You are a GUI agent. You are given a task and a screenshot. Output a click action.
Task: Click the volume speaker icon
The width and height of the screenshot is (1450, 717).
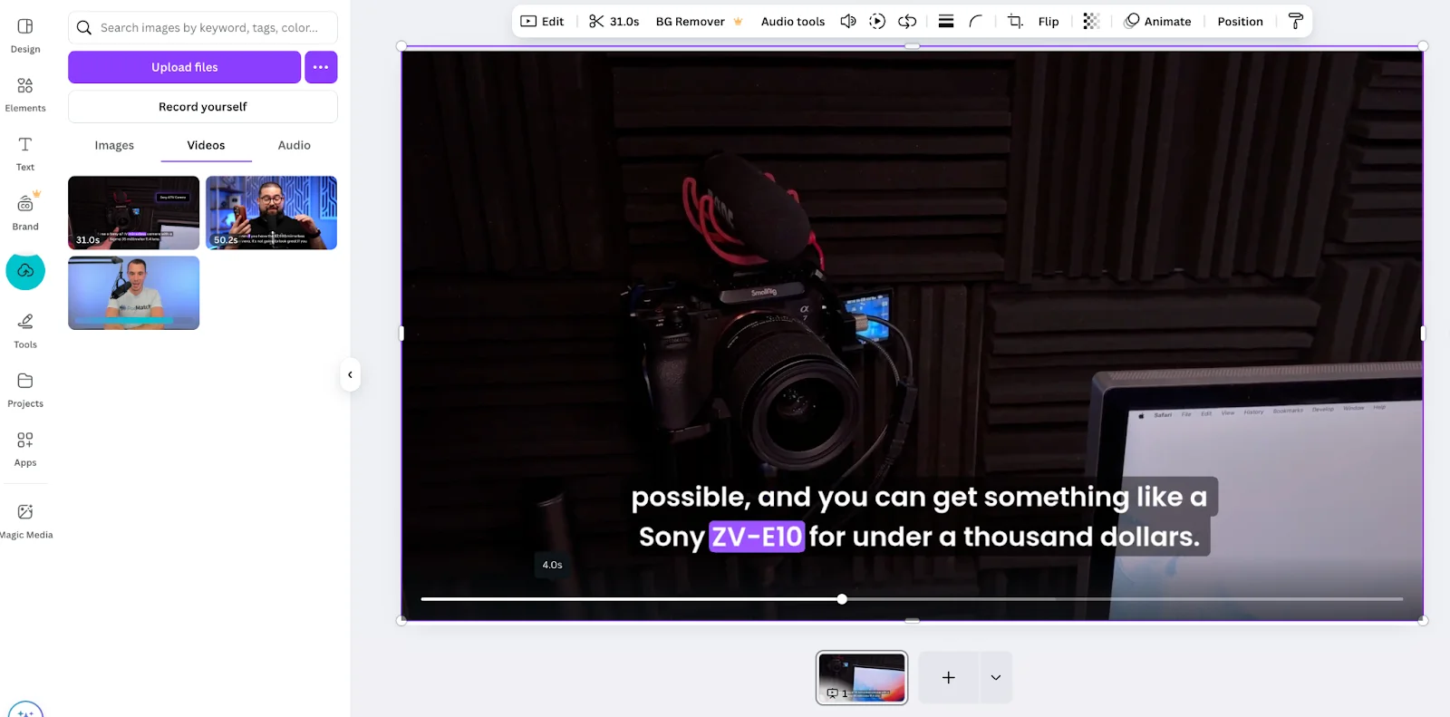(847, 21)
